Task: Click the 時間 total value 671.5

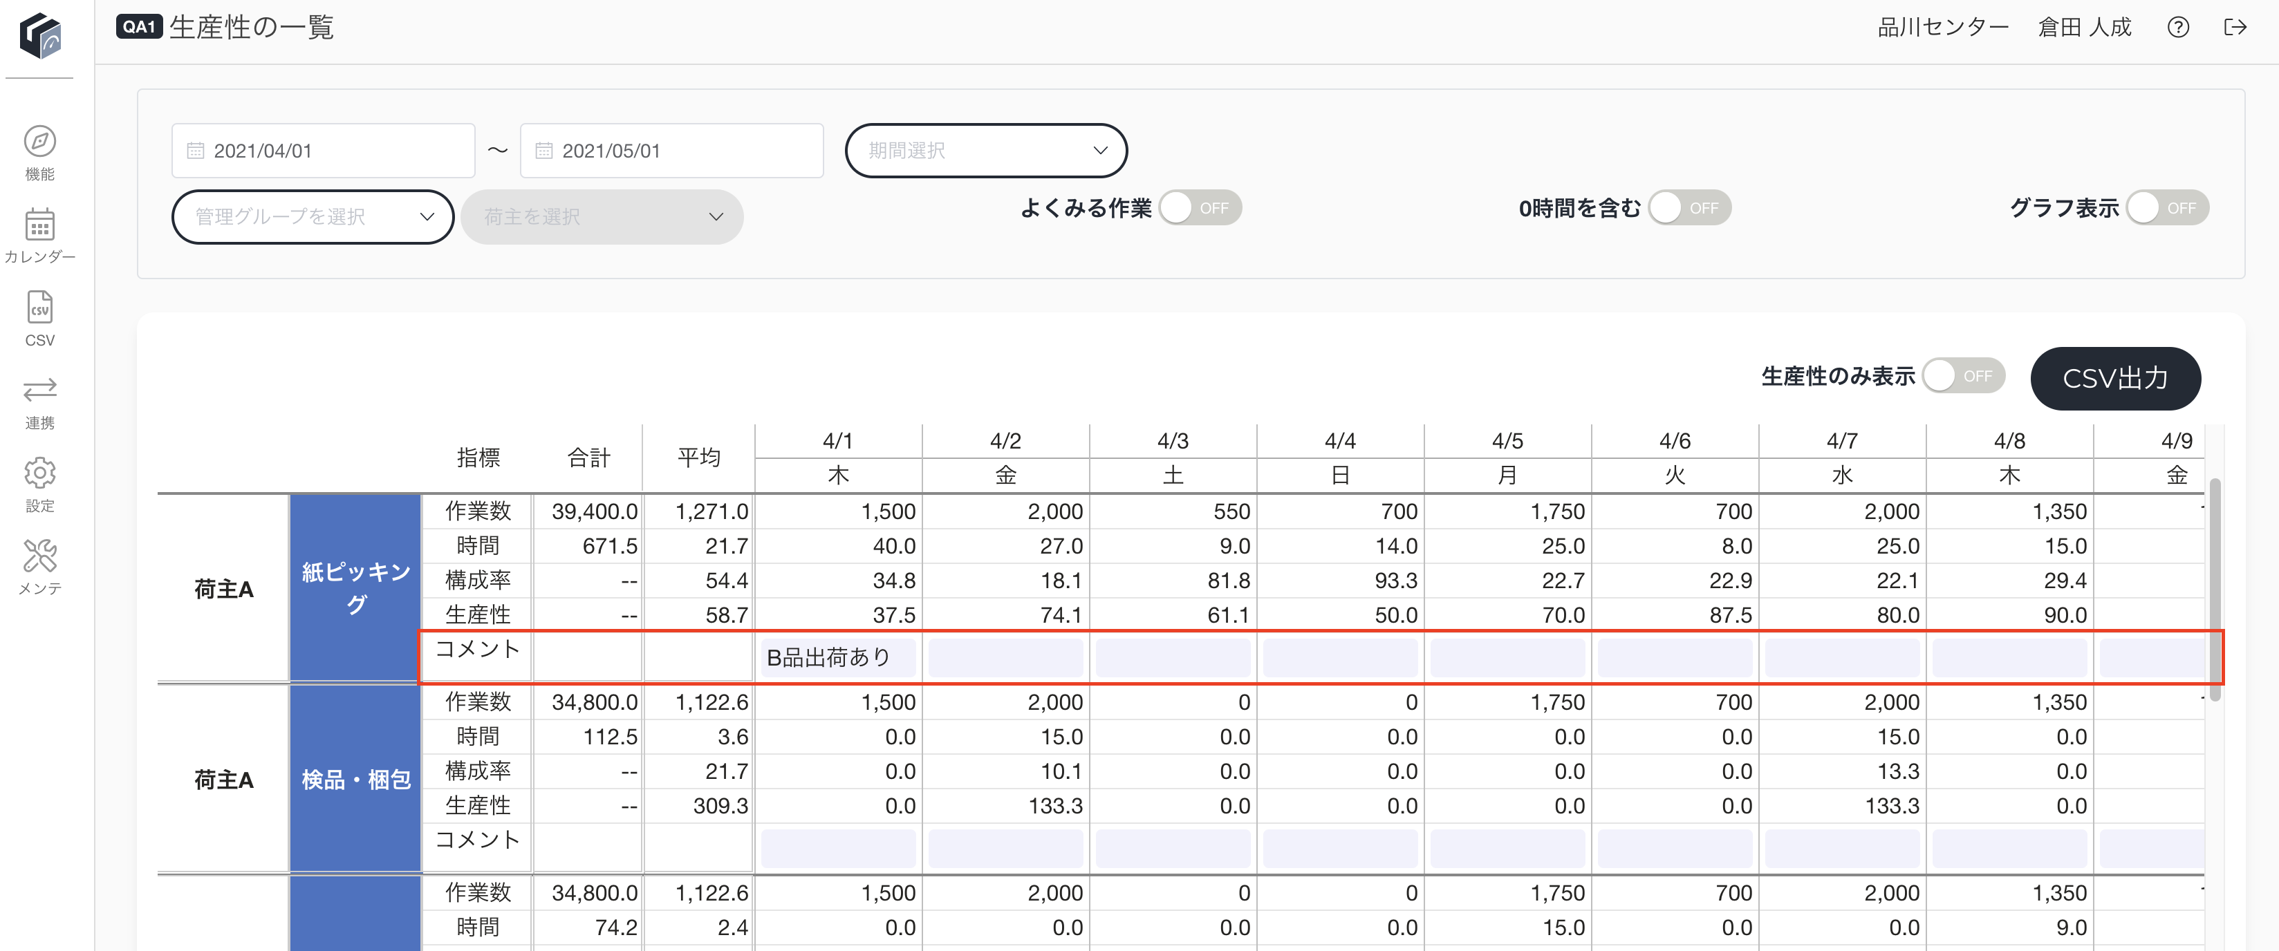Action: tap(610, 546)
